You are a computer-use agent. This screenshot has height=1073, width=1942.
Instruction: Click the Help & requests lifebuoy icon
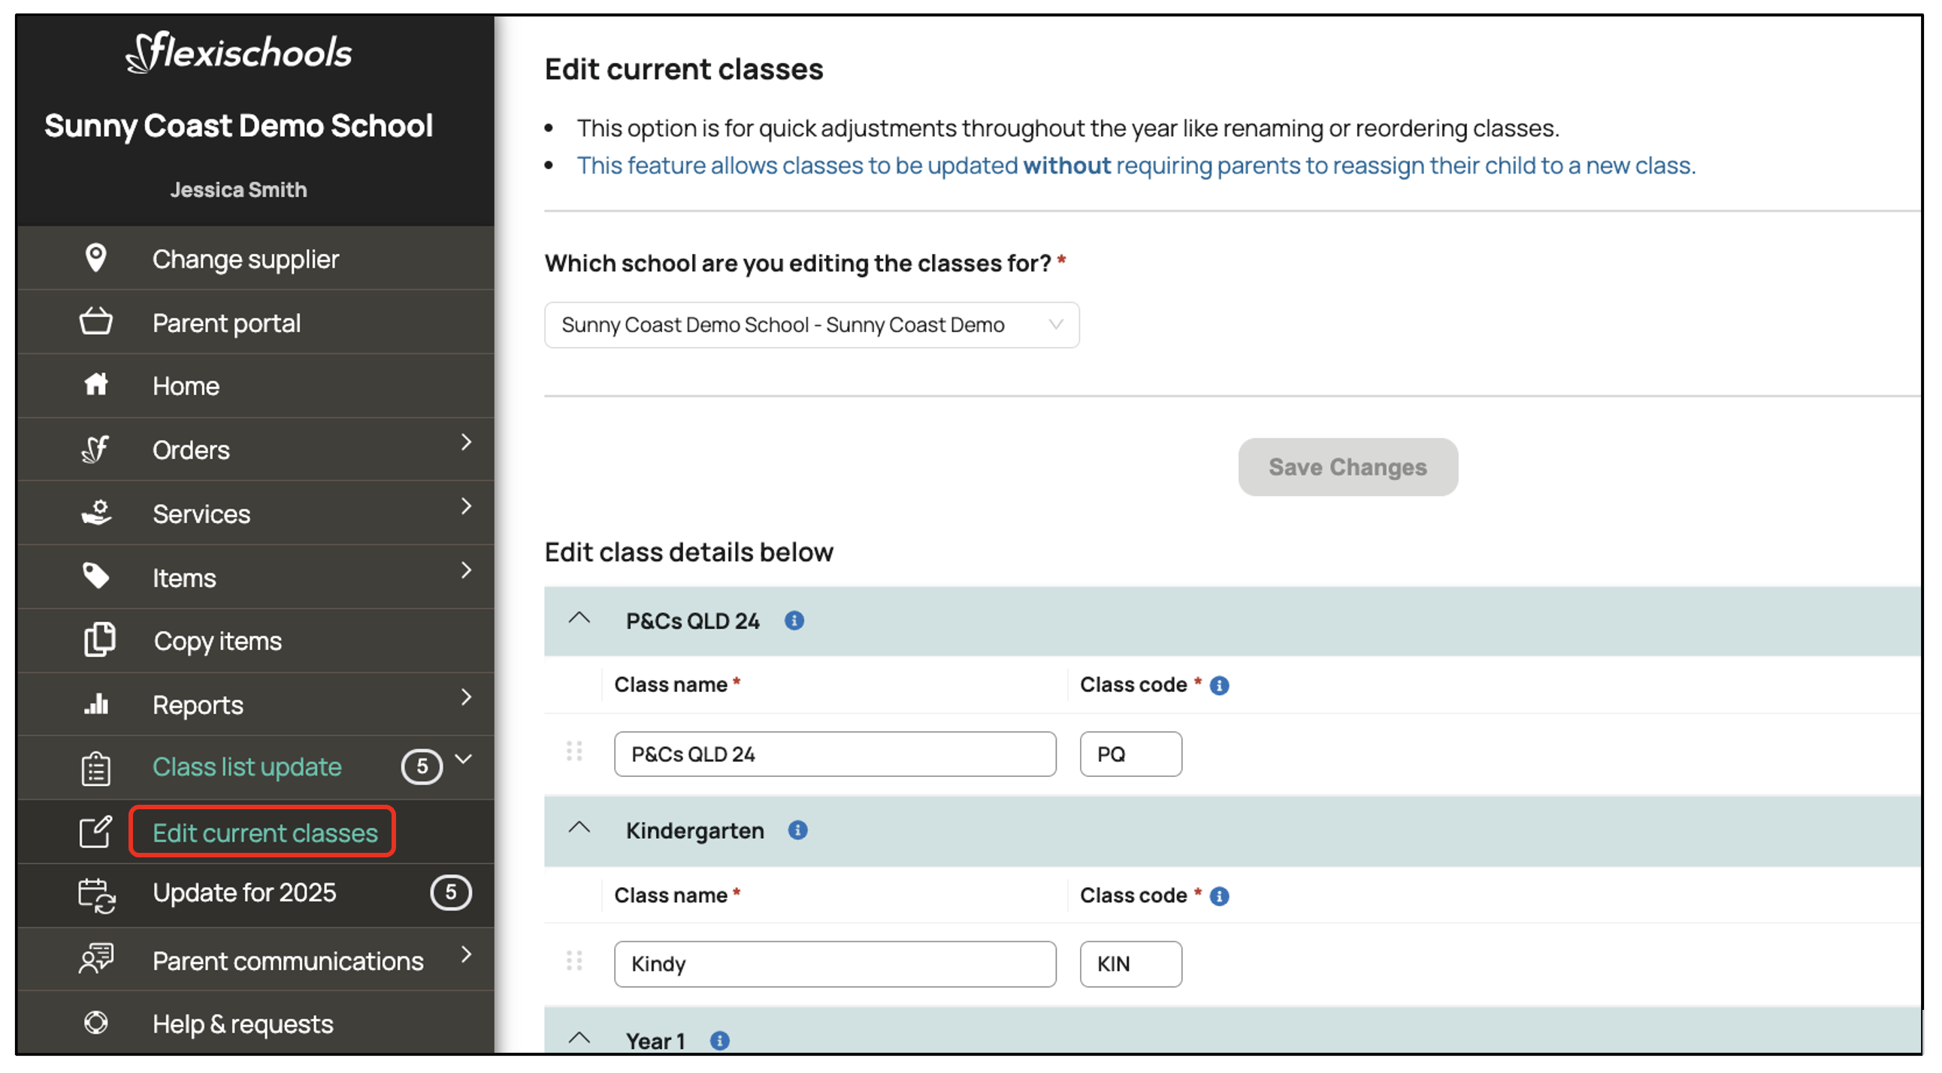pos(95,1023)
